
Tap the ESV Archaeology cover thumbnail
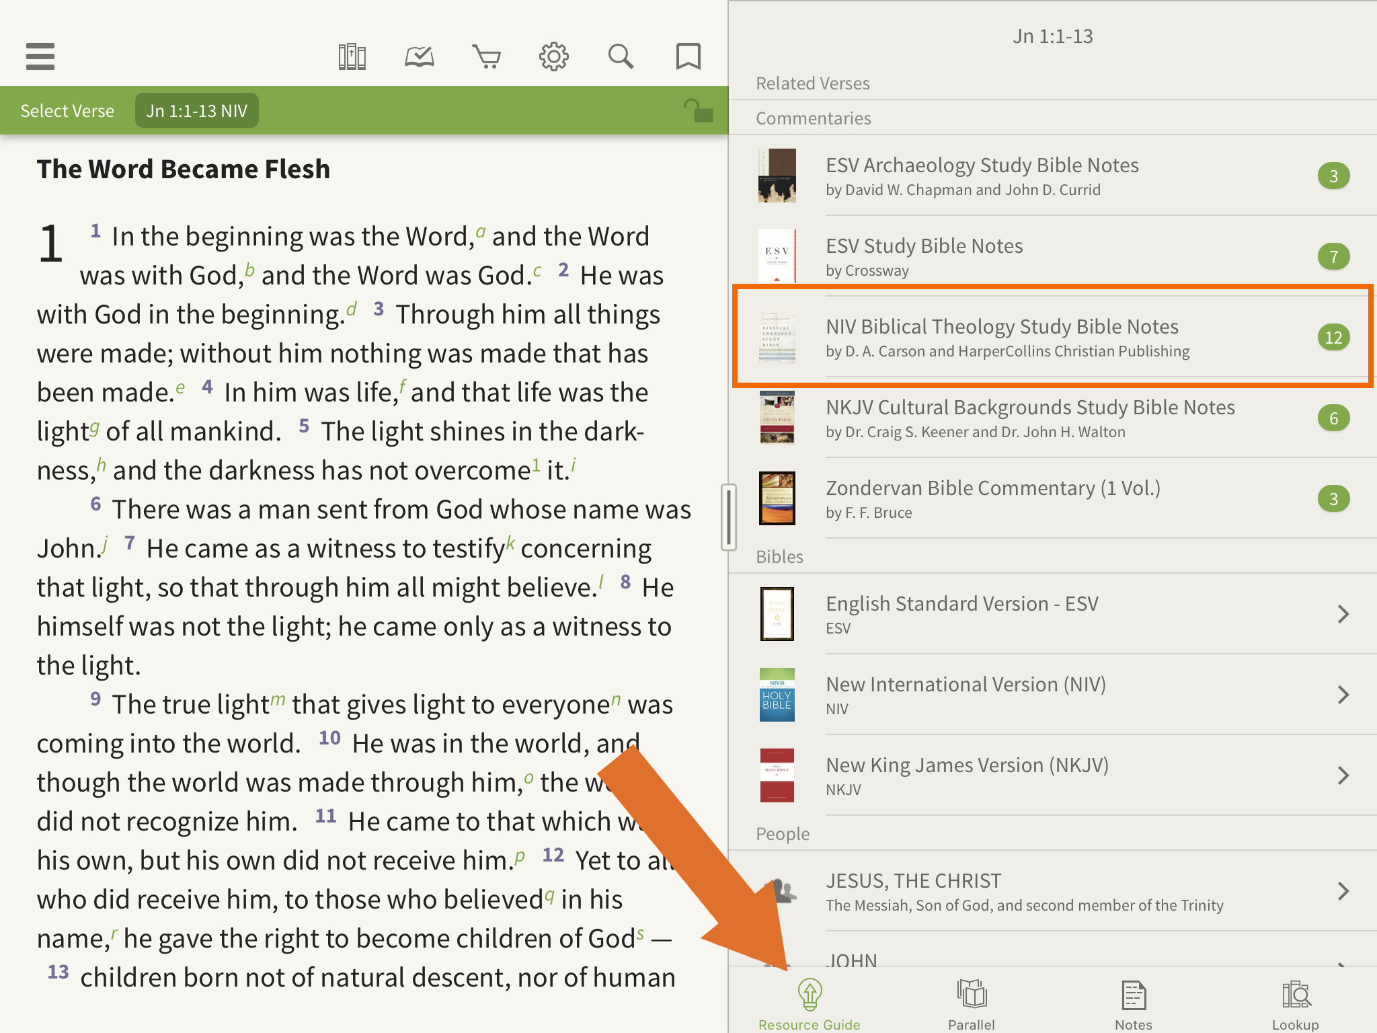[x=777, y=176]
